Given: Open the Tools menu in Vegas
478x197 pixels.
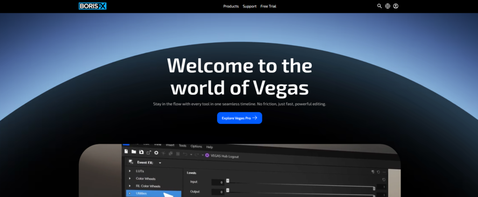Looking at the screenshot, I should pos(183,145).
